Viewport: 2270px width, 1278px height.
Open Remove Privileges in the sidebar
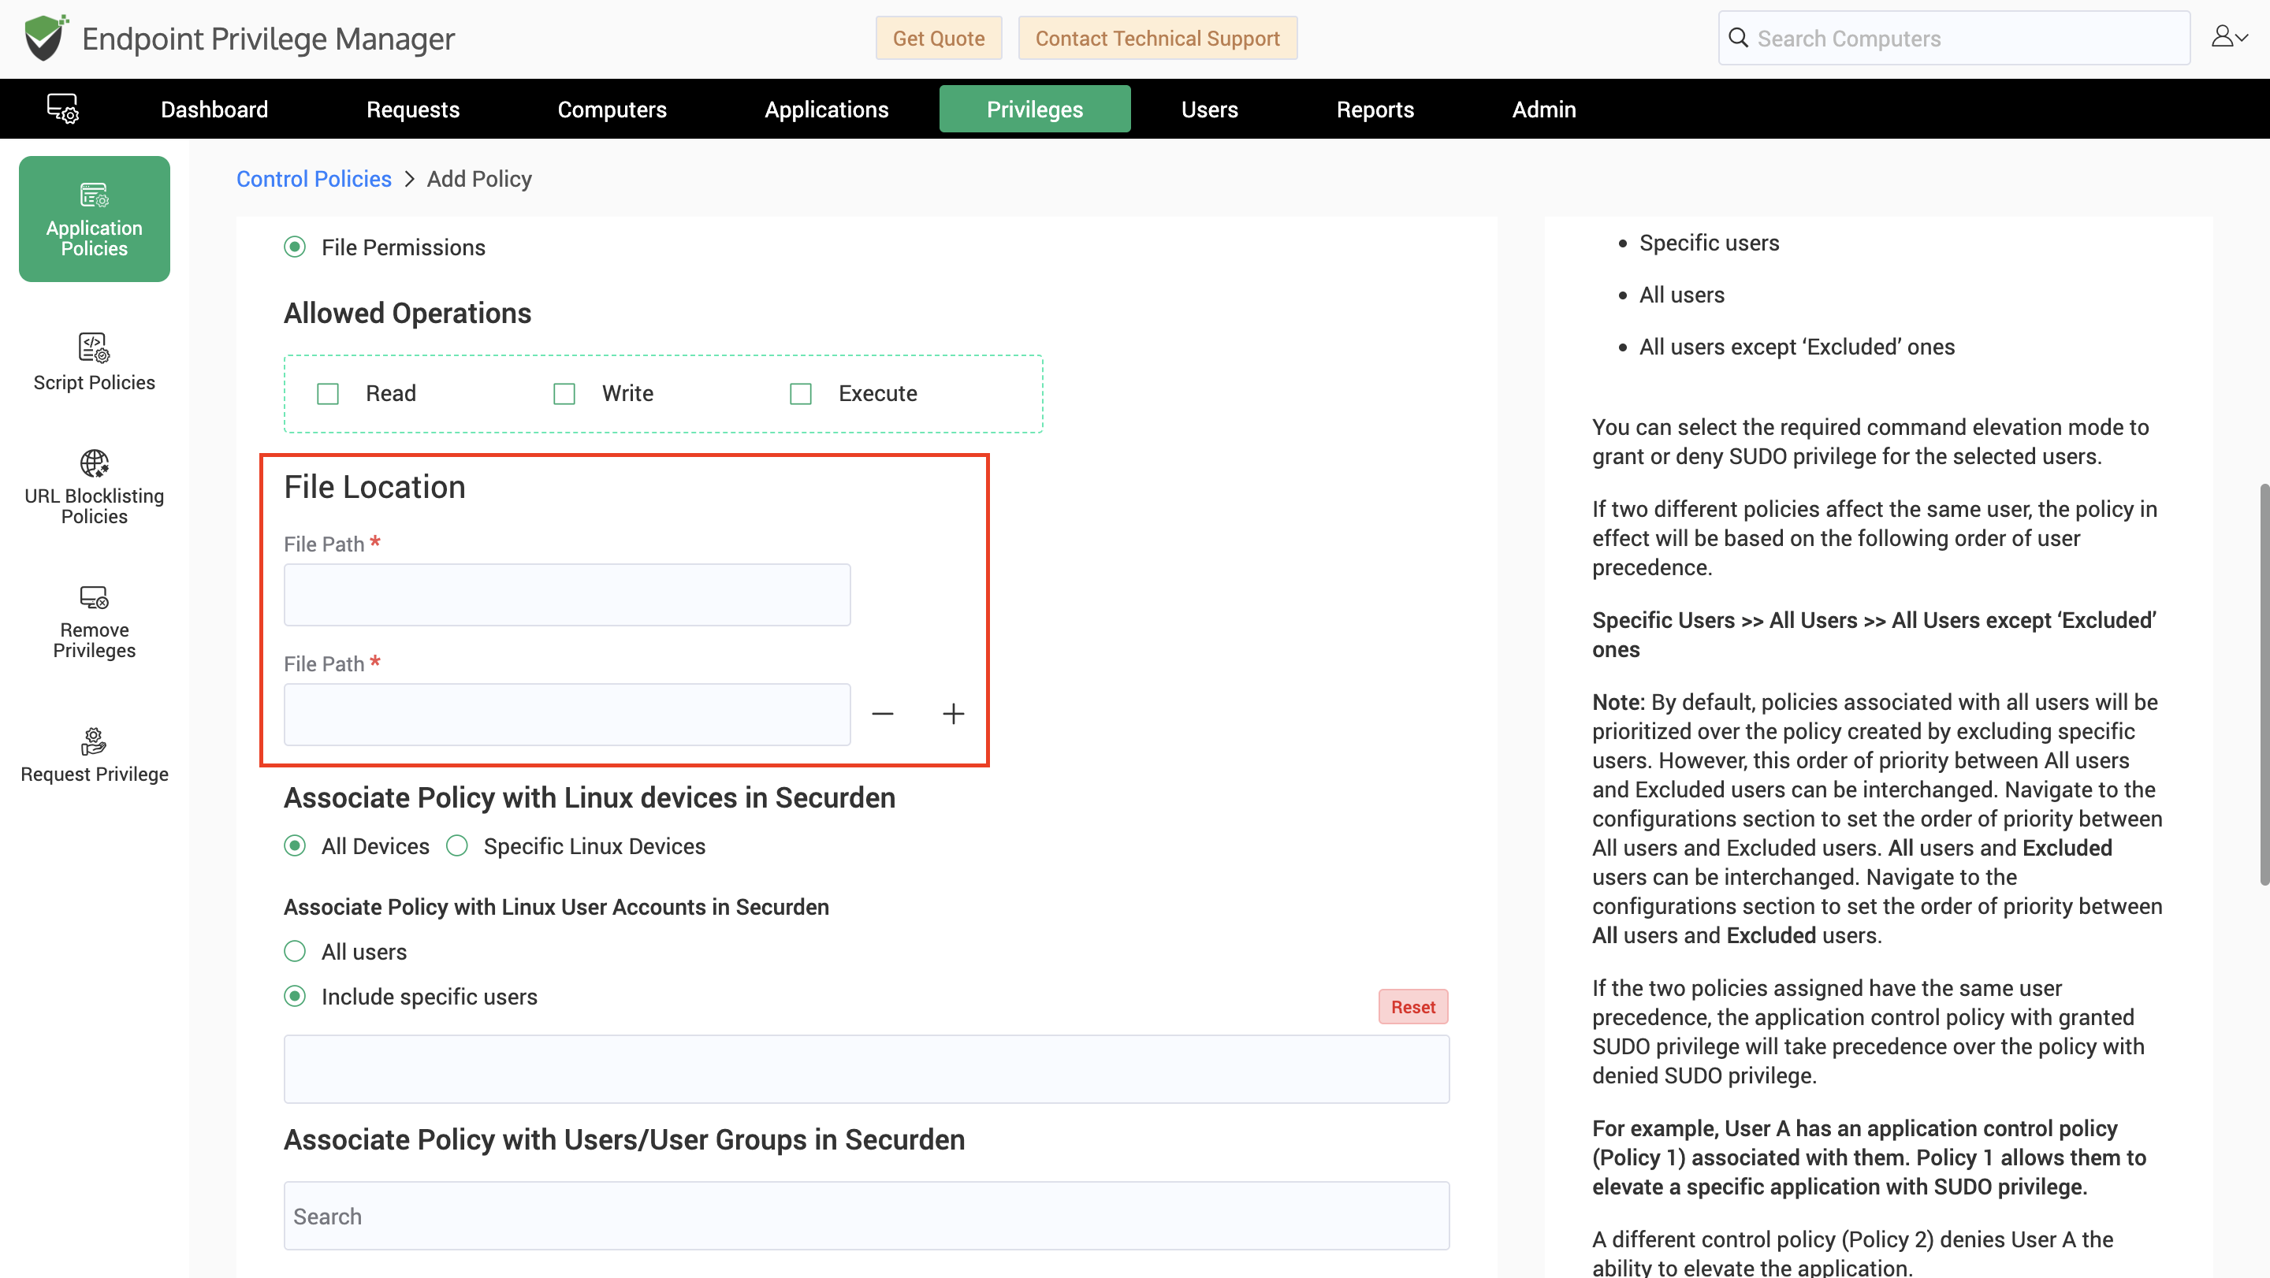tap(95, 622)
